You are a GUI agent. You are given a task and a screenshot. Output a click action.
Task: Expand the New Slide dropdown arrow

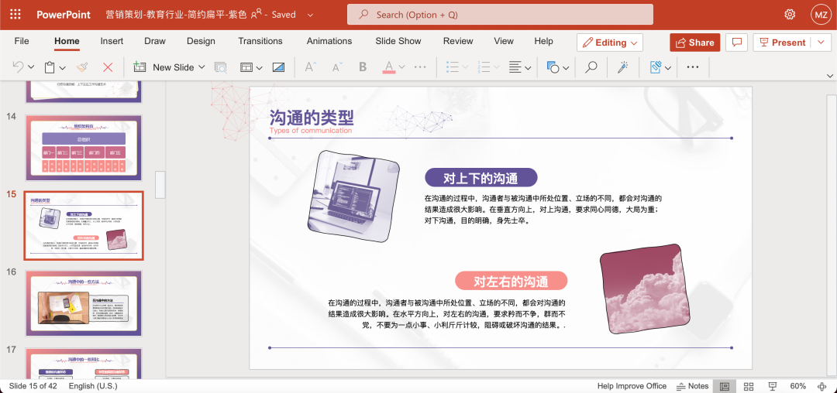click(201, 67)
